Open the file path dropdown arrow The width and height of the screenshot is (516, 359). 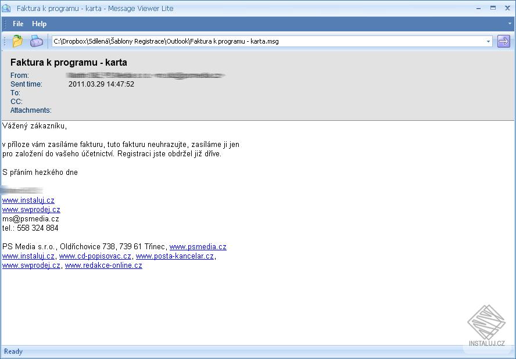489,41
